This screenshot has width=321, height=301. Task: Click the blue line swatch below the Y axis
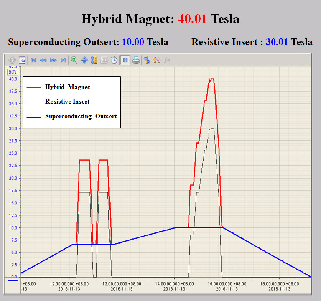13,281
